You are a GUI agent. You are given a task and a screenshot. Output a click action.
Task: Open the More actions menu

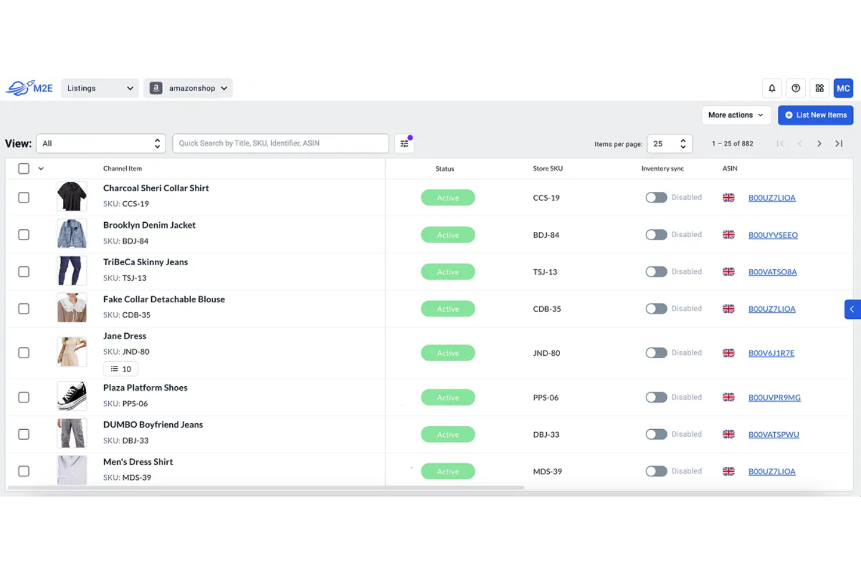point(735,115)
